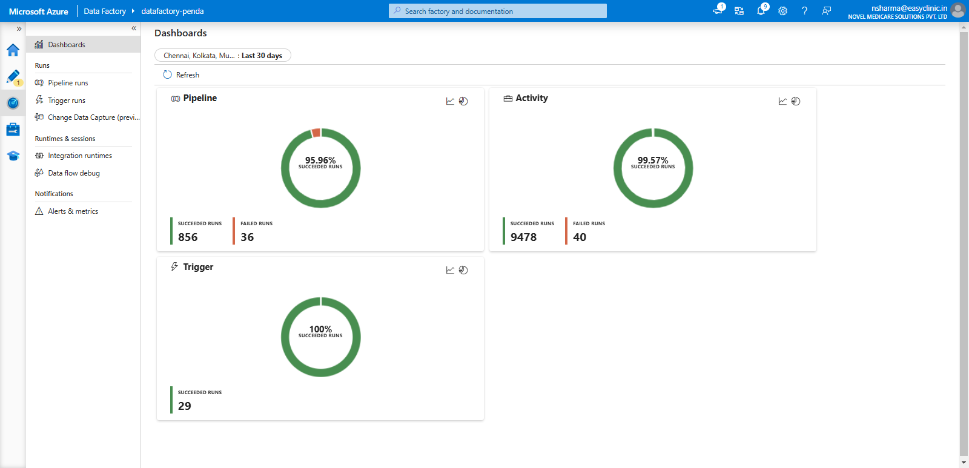Open the Learning Center graduation cap icon

tap(13, 156)
